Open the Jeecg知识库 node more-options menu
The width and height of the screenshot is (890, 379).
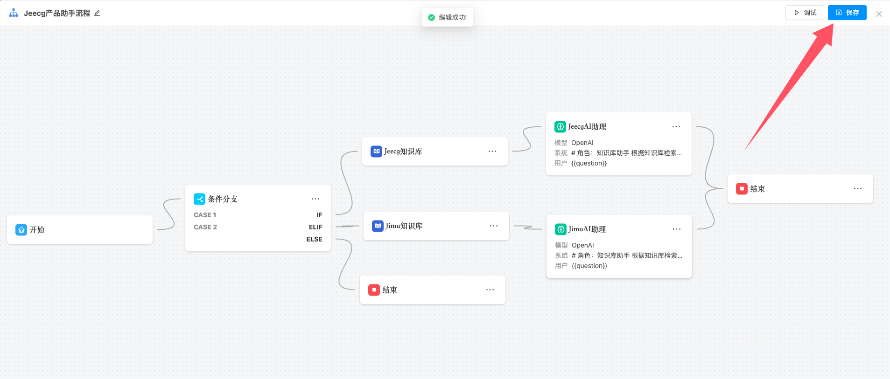click(492, 152)
